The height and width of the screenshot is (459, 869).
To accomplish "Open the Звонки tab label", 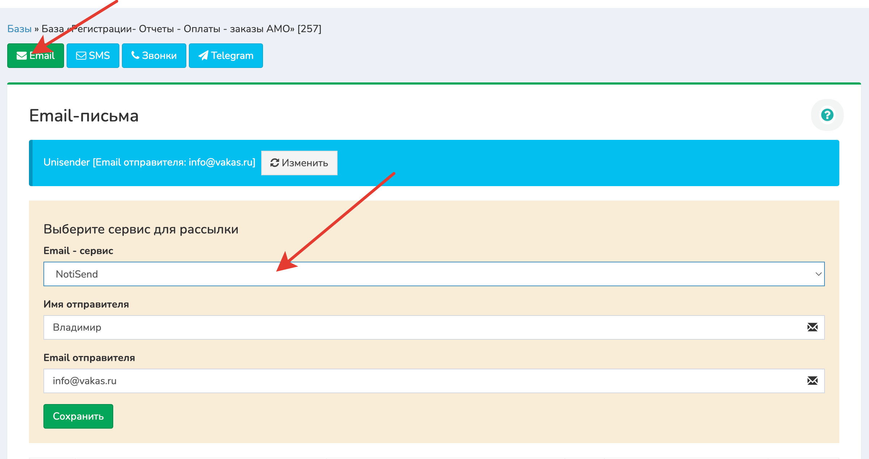I will tap(159, 56).
